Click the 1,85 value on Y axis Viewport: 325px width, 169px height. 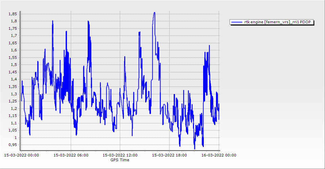13,14
